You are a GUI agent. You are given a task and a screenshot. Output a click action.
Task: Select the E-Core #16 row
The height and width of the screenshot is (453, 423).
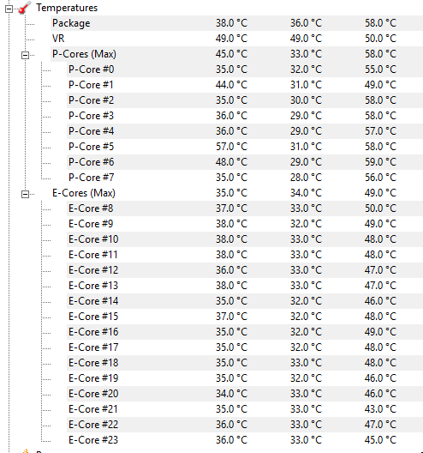(x=245, y=332)
